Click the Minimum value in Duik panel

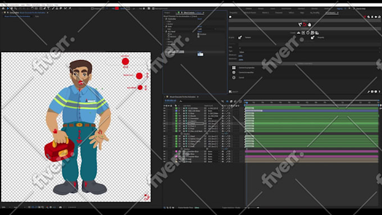tap(240, 56)
